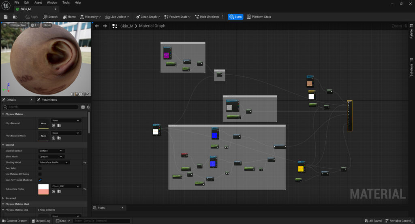
Task: Toggle the Stats button off
Action: tap(235, 17)
